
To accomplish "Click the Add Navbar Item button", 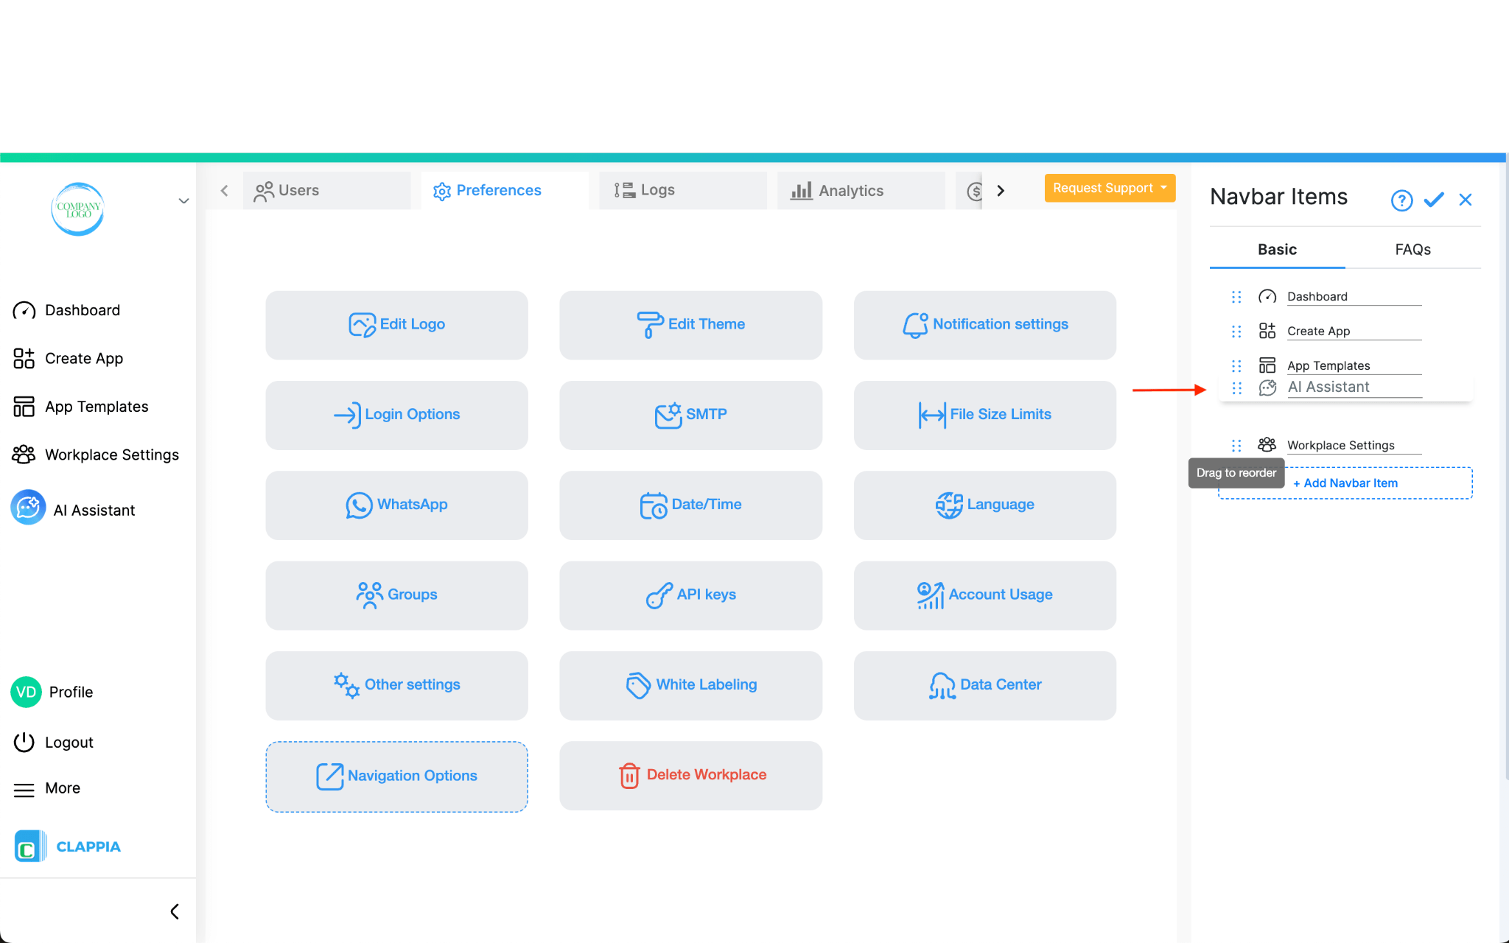I will (x=1345, y=483).
